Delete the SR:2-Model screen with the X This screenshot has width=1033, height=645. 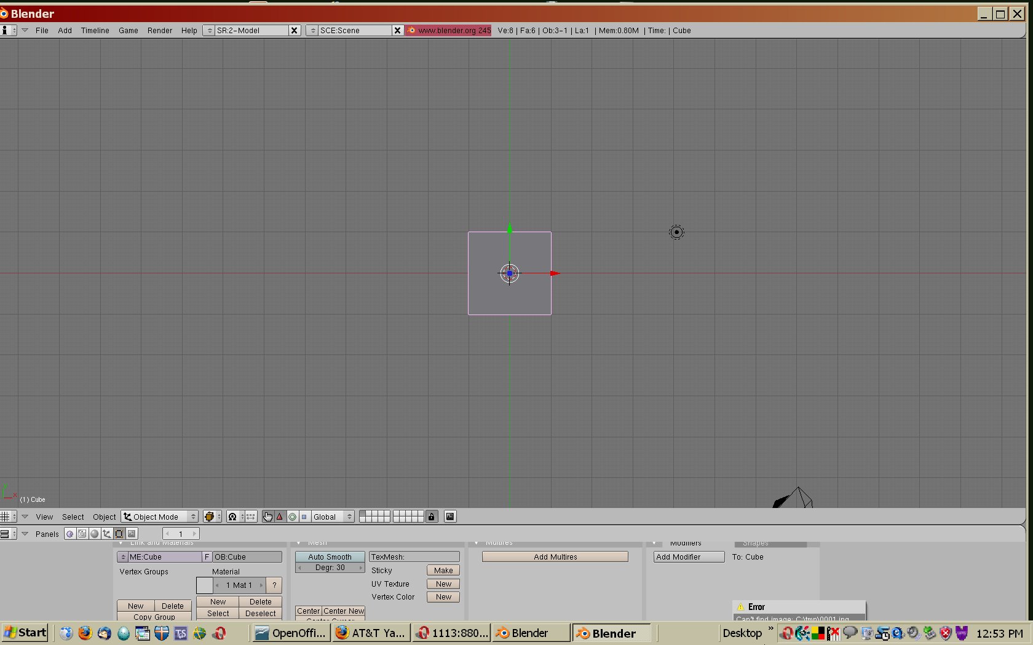click(295, 30)
